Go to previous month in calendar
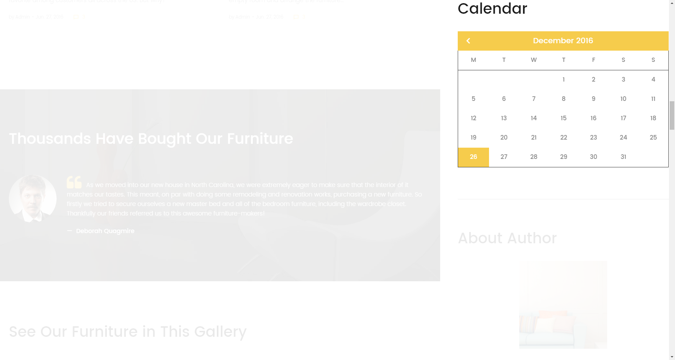675x360 pixels. (468, 41)
